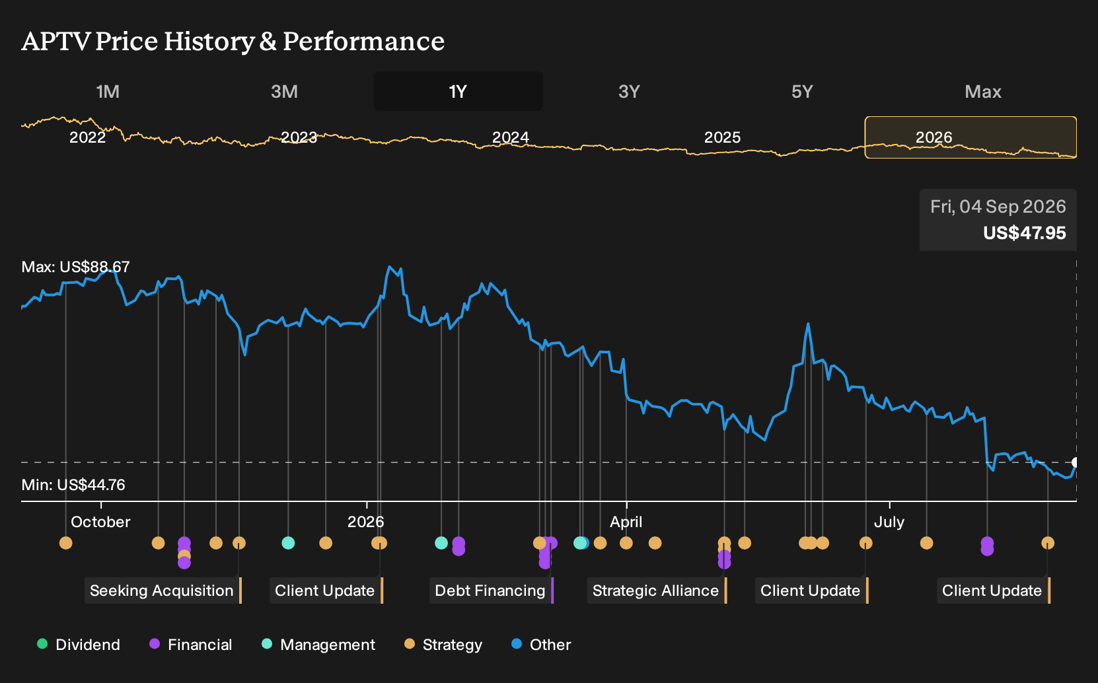The height and width of the screenshot is (683, 1098).
Task: Switch to the 3M time range
Action: (x=284, y=91)
